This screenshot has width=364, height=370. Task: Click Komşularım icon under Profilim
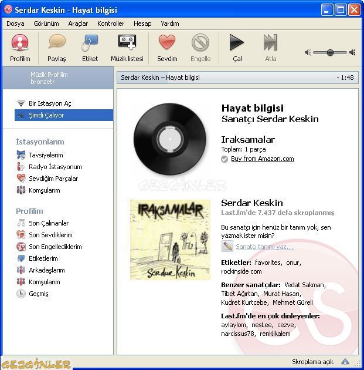coord(21,282)
